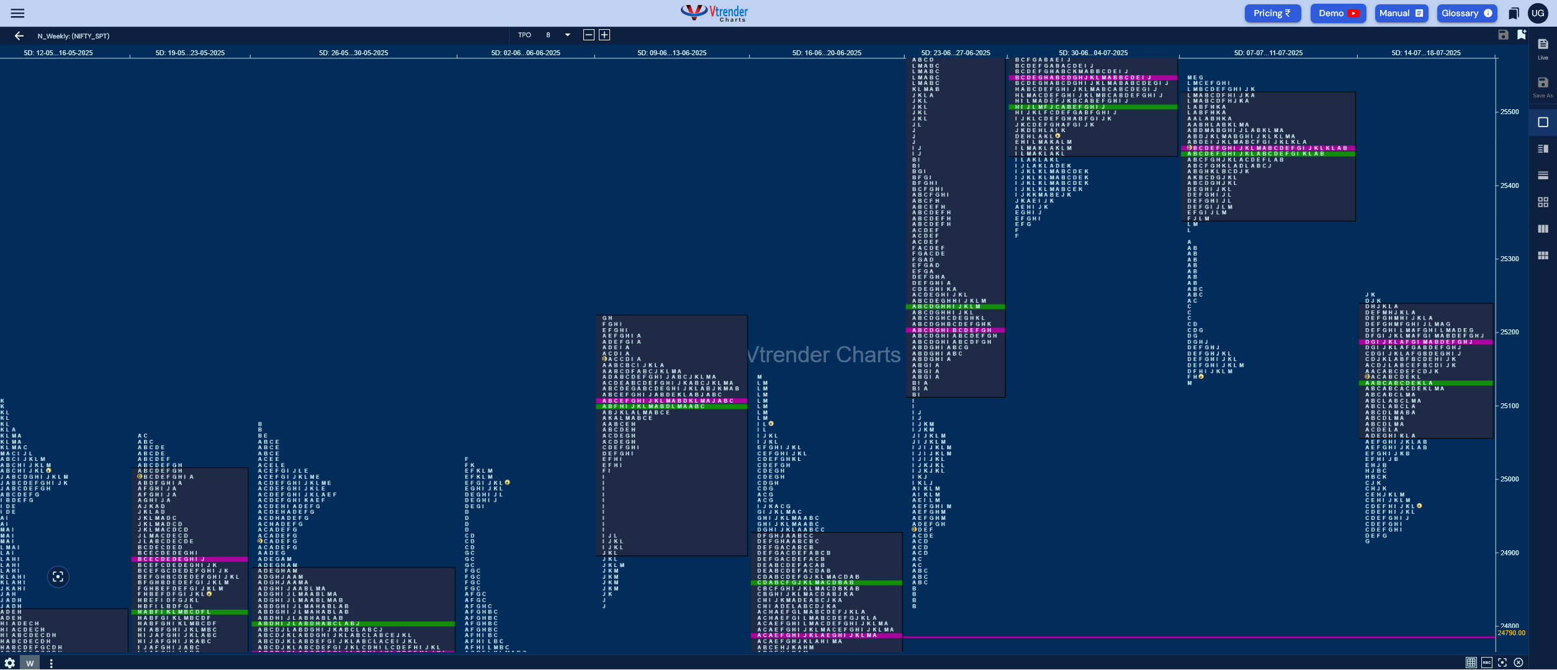Click the 25400 price axis label

pyautogui.click(x=1510, y=185)
